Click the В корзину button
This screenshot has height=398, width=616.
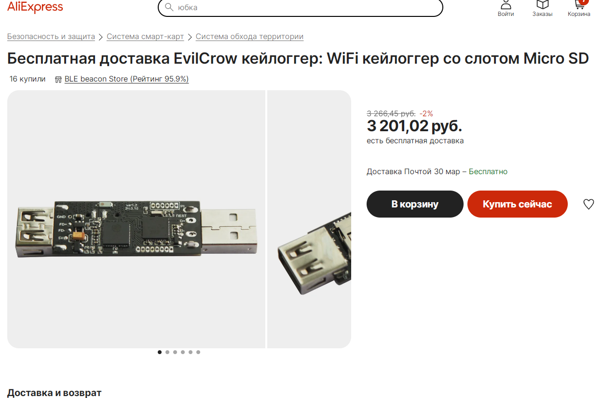click(415, 204)
